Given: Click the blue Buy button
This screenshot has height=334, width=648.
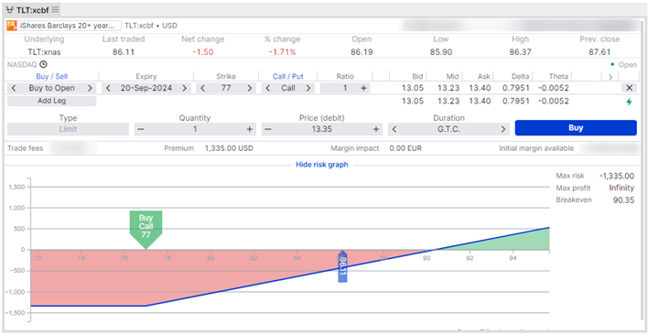Looking at the screenshot, I should (576, 128).
